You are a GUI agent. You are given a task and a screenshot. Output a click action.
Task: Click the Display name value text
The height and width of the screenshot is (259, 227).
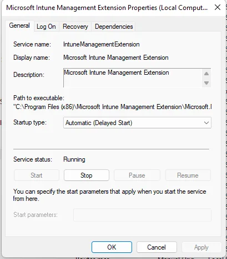pos(116,58)
